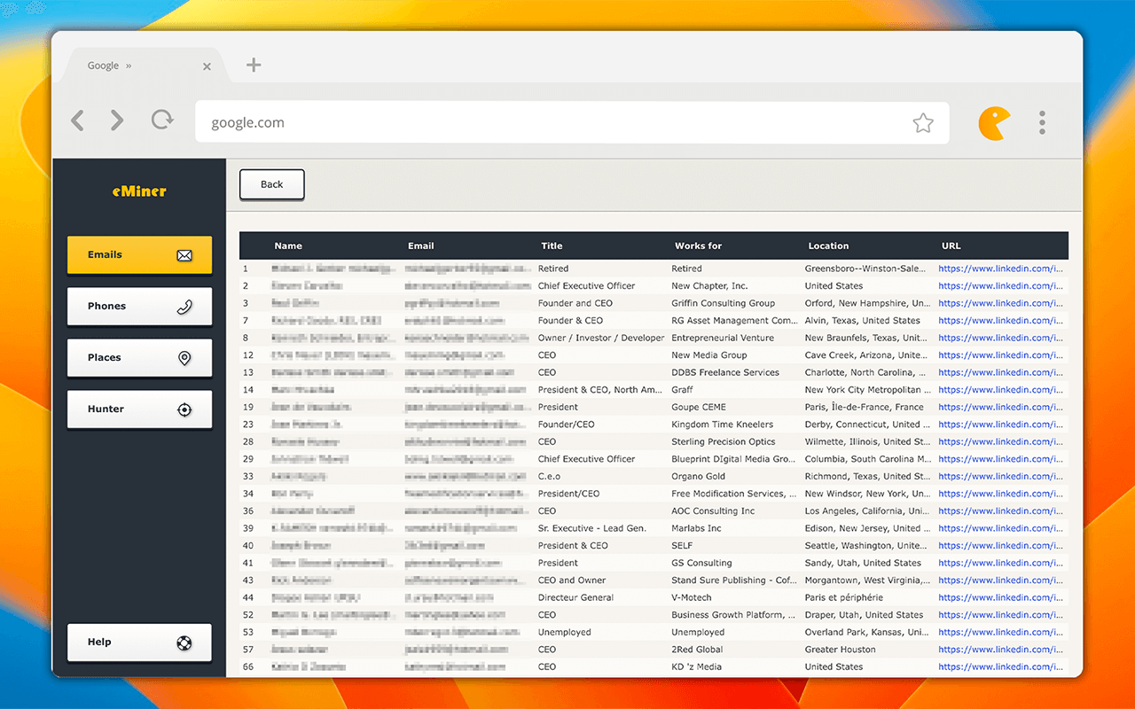Image resolution: width=1135 pixels, height=709 pixels.
Task: Click the 'CEO and Owner' title cell
Action: pos(572,580)
